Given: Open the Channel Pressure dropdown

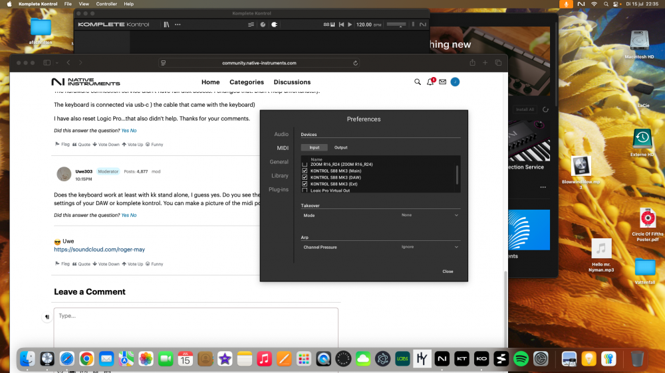Looking at the screenshot, I should [429, 247].
